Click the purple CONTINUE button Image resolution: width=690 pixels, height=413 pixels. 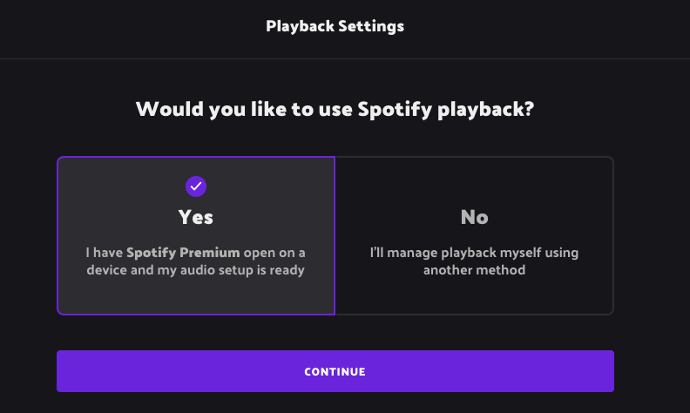pyautogui.click(x=335, y=371)
